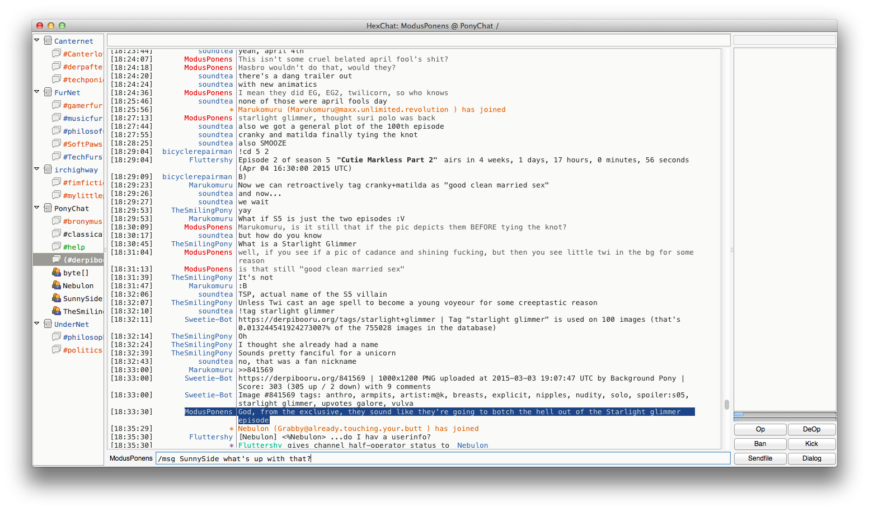Open the #musicfur channel icon

coord(57,118)
